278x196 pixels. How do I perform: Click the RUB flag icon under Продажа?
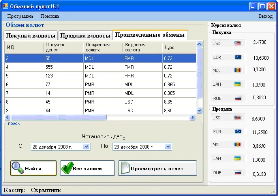pos(238,173)
